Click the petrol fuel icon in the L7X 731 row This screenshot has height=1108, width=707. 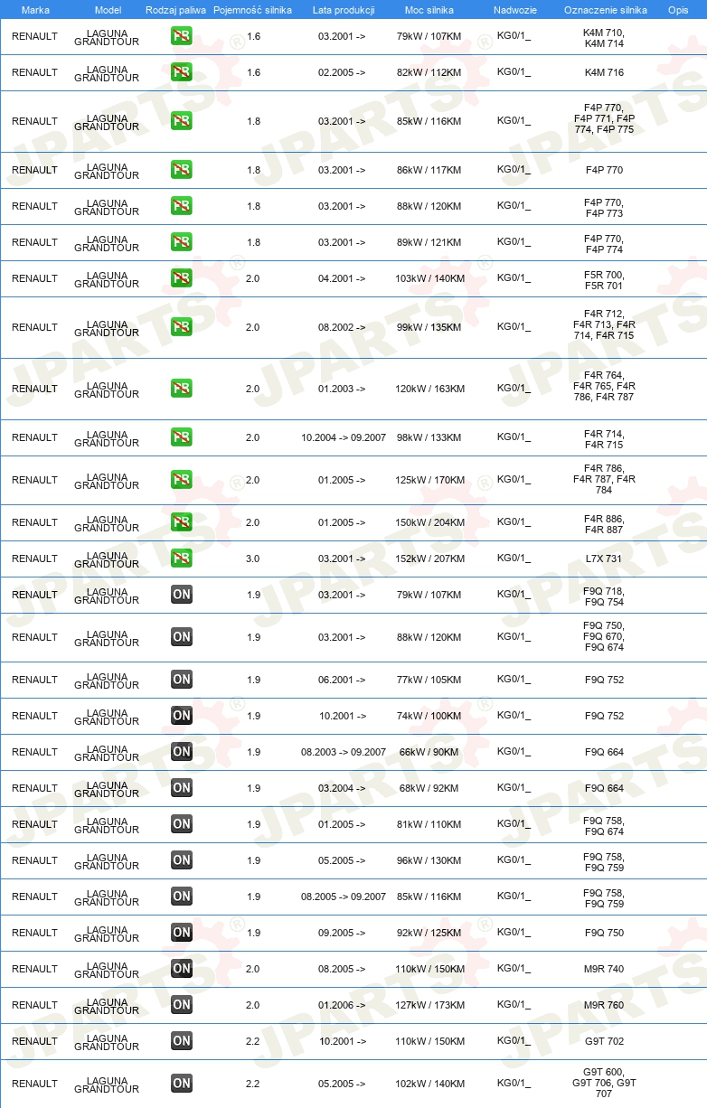(x=182, y=559)
